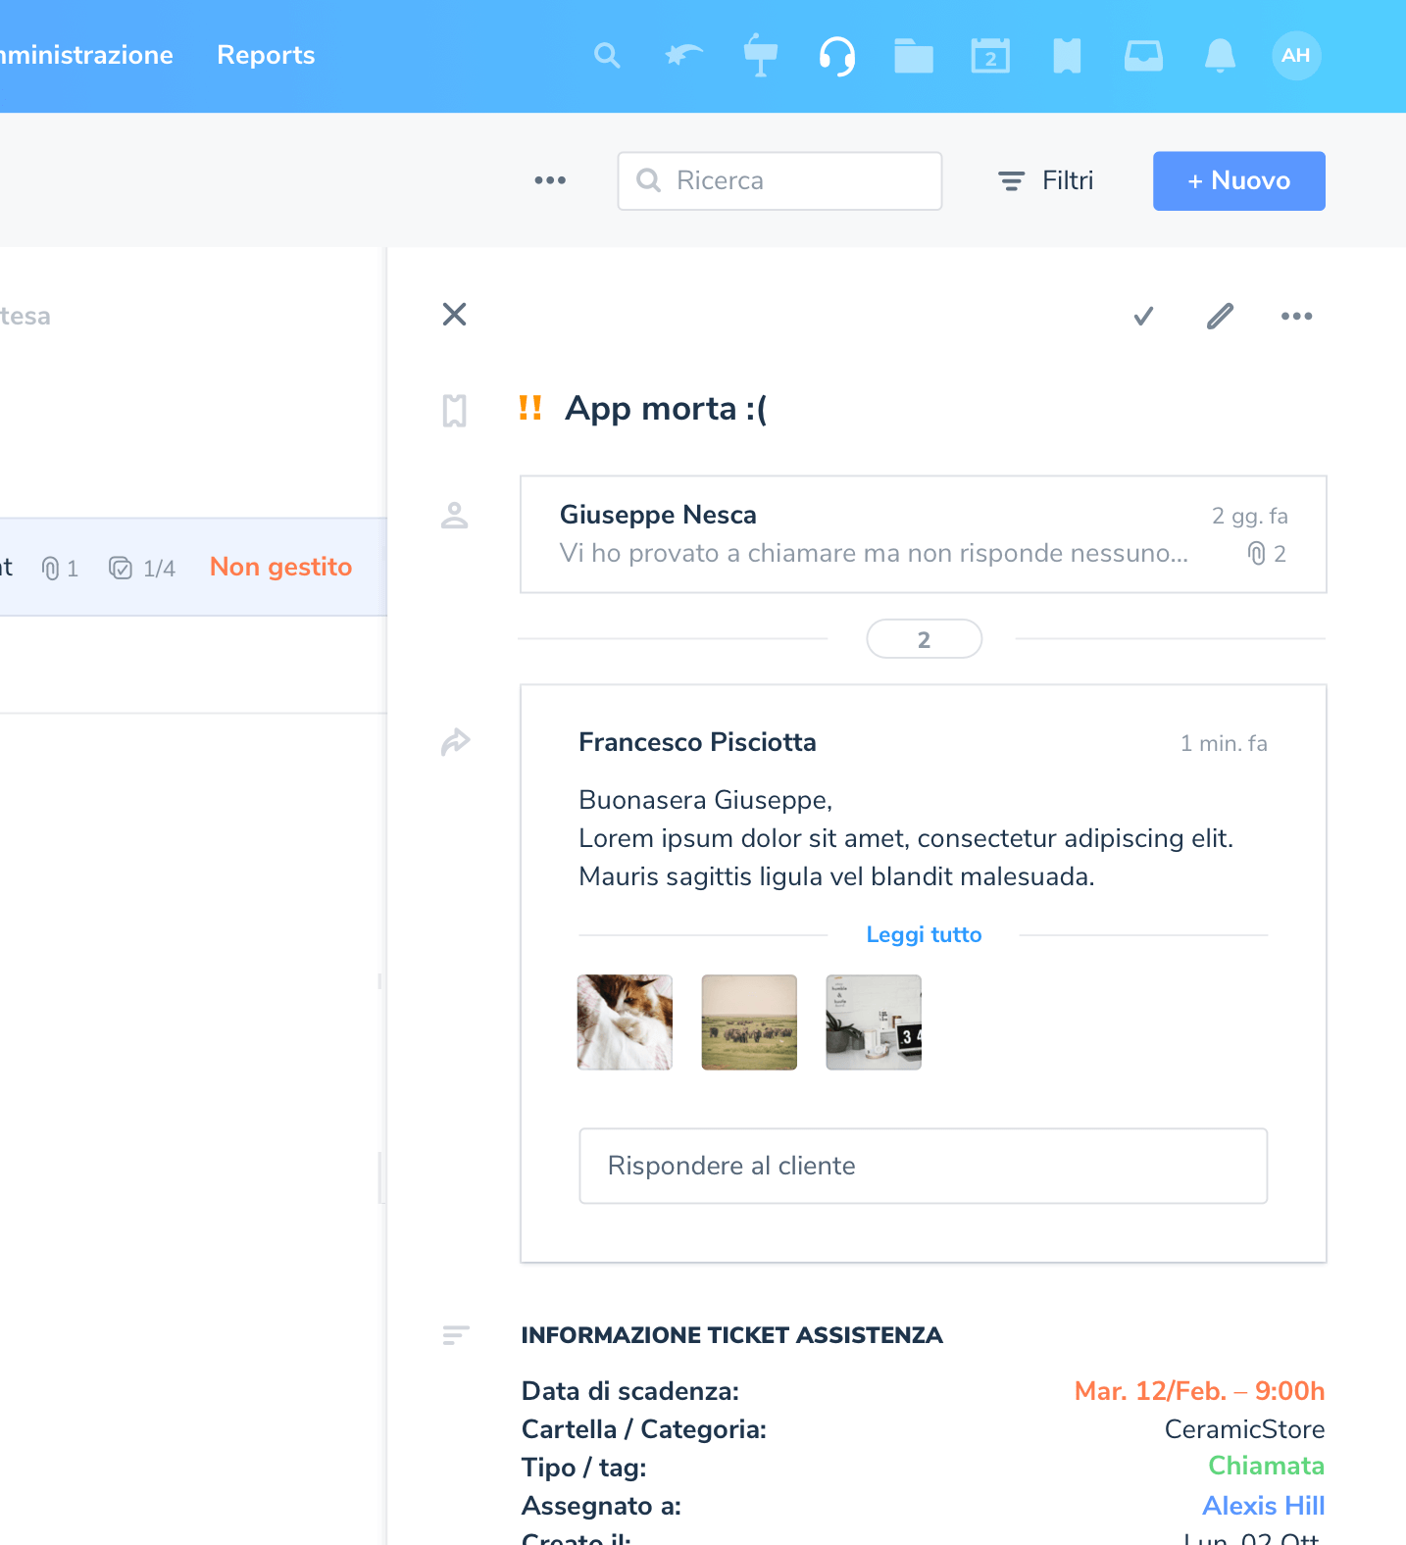Click the pencil edit ticket icon
Screen dimensions: 1406x1545
coord(1220,316)
